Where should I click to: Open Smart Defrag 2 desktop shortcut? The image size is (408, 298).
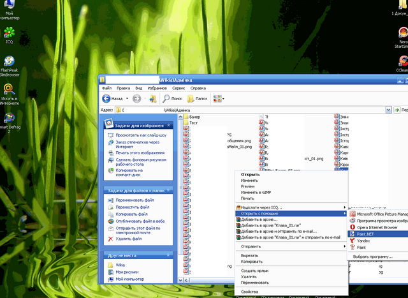coord(9,123)
